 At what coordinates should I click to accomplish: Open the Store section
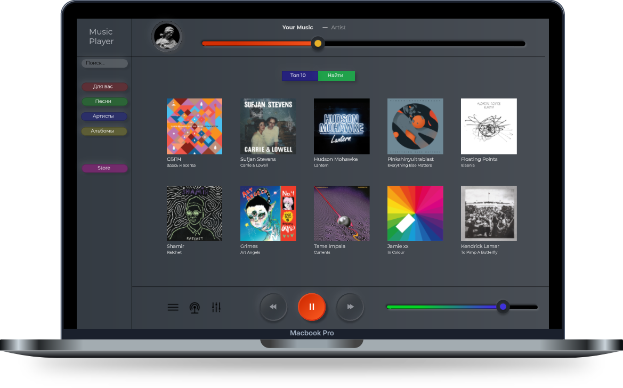pyautogui.click(x=105, y=168)
